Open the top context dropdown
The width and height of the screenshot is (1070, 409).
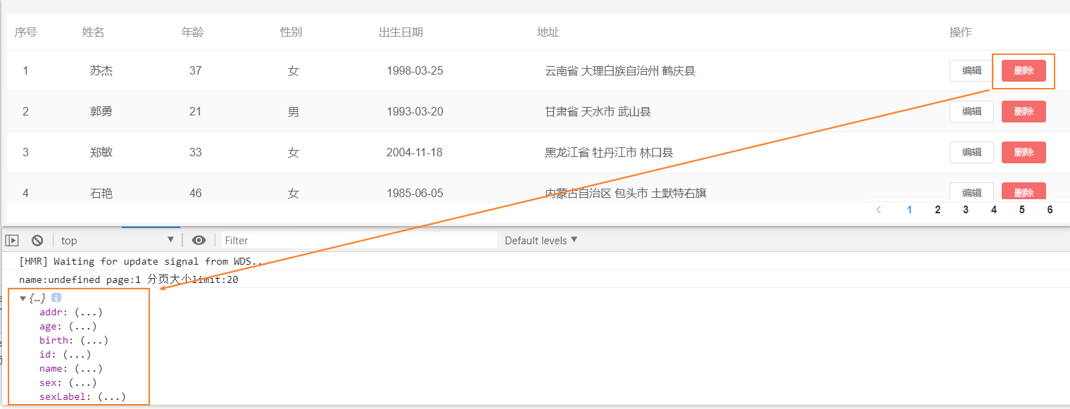117,240
